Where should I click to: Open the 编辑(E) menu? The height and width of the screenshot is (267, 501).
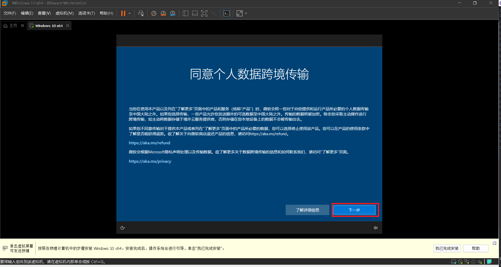click(27, 13)
